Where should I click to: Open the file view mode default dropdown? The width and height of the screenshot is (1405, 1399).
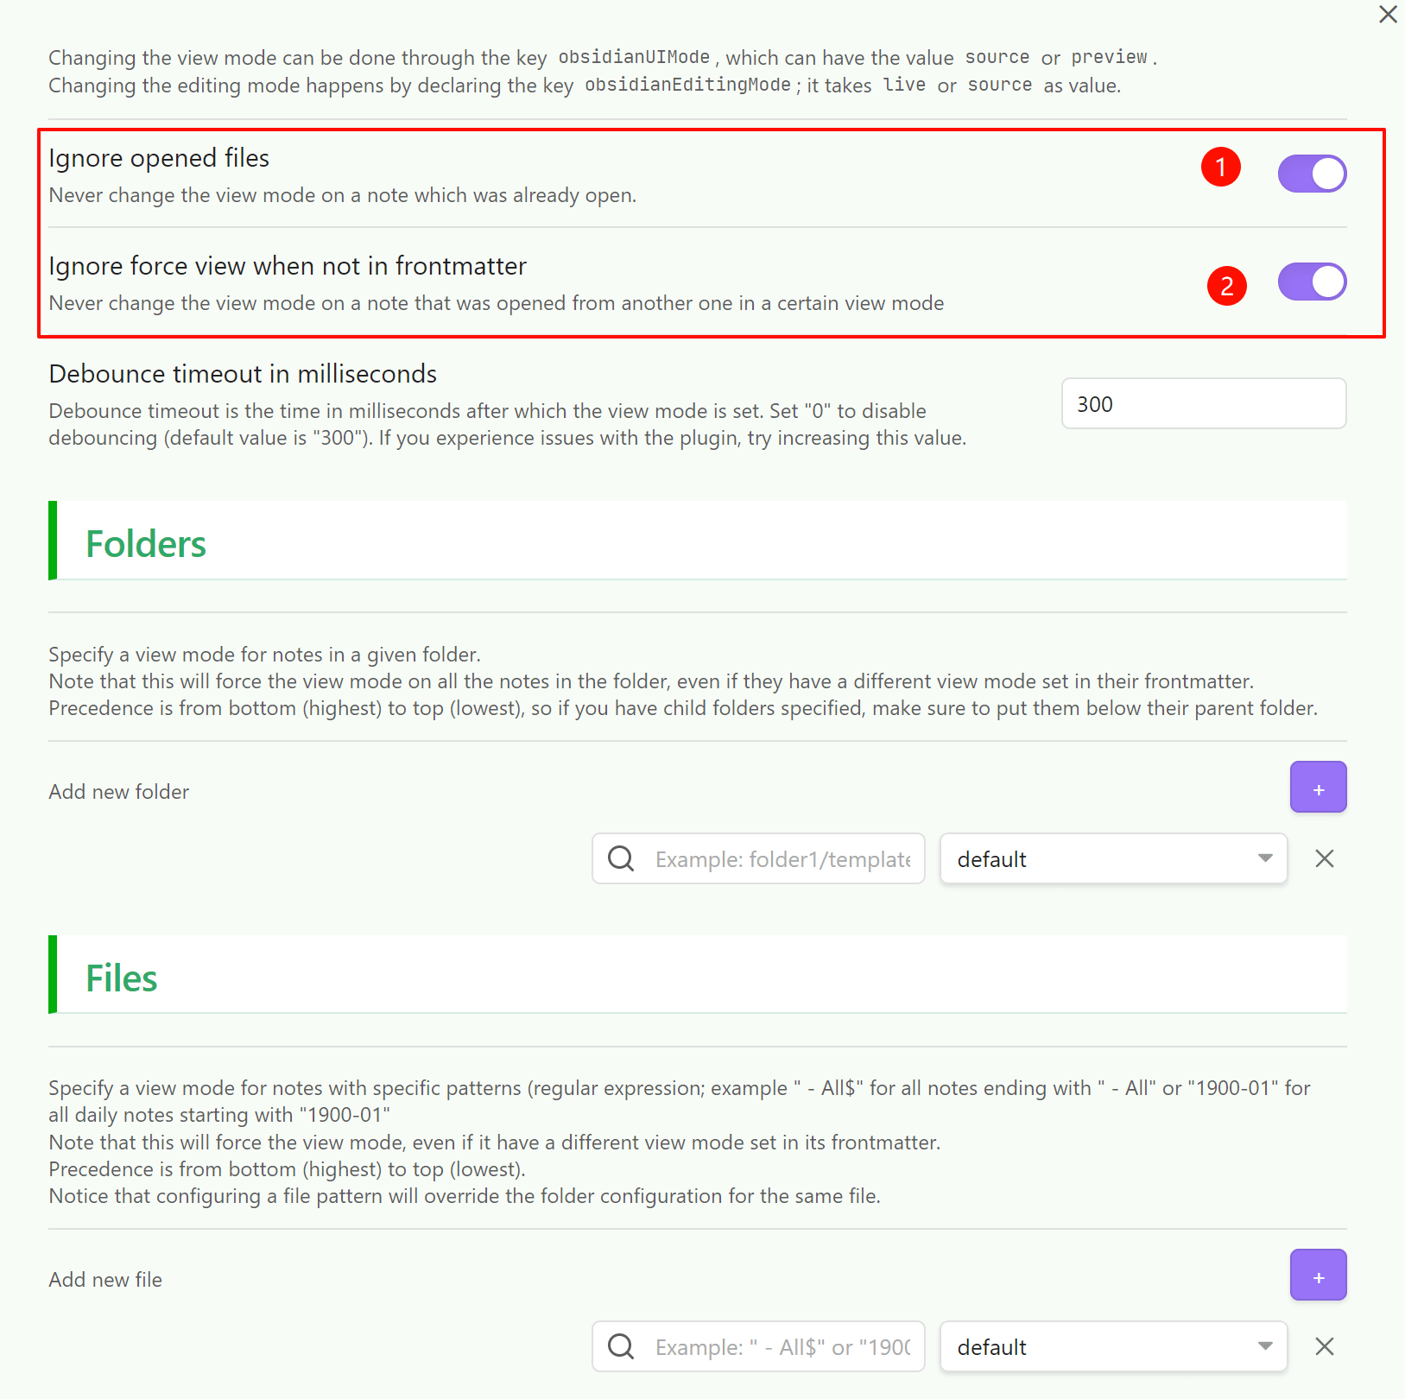[x=1112, y=1347]
